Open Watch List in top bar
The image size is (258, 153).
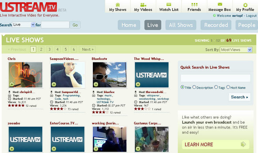[x=169, y=7]
